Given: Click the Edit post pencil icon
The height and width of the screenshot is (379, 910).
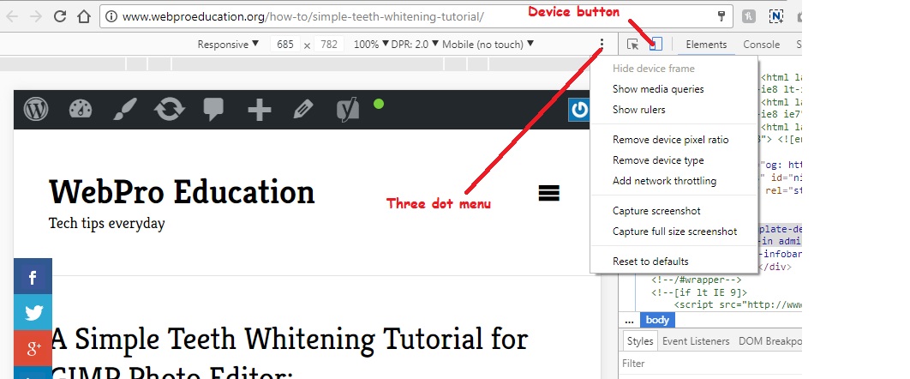Looking at the screenshot, I should point(303,109).
